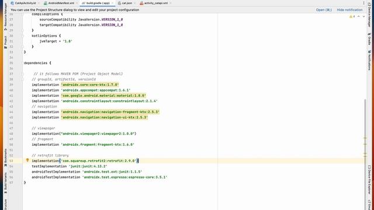Open the Structure tool window
The width and height of the screenshot is (374, 210).
(5, 205)
